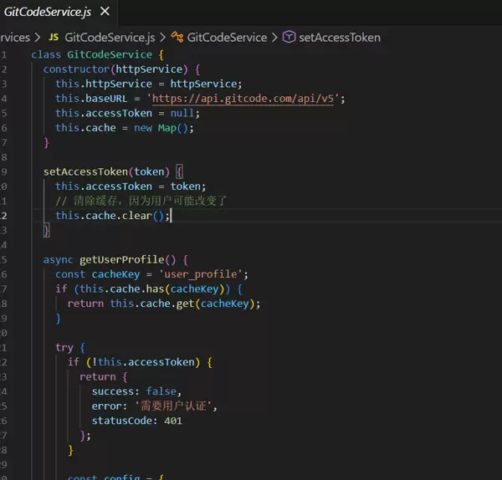Click the statusCode value 401
This screenshot has height=480, width=502.
click(172, 421)
